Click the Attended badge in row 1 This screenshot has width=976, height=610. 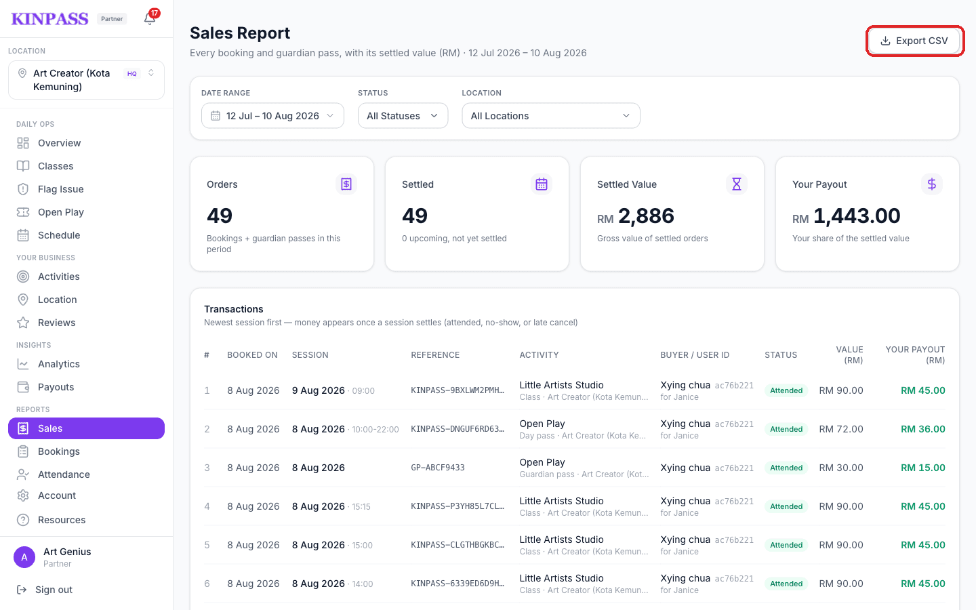pyautogui.click(x=786, y=390)
